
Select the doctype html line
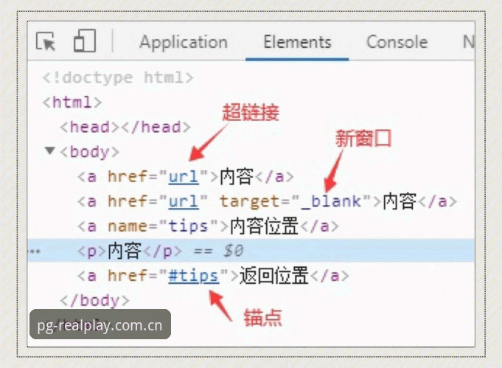pyautogui.click(x=118, y=78)
